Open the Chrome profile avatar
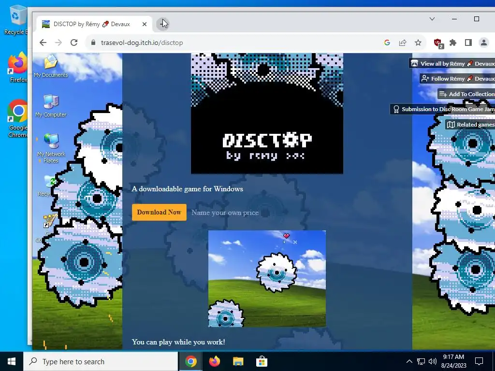This screenshot has height=371, width=495. click(483, 43)
